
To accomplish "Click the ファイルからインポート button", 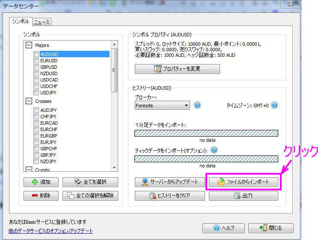I will coord(244,182).
